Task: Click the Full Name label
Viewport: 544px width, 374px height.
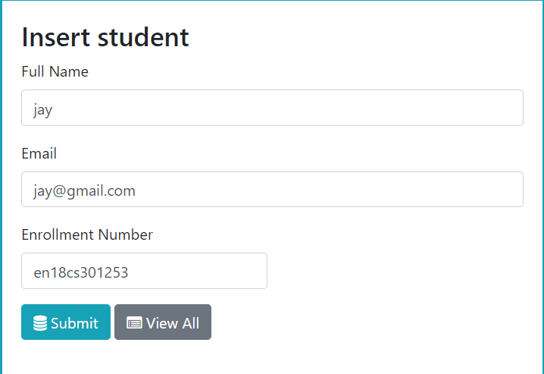Action: click(55, 72)
